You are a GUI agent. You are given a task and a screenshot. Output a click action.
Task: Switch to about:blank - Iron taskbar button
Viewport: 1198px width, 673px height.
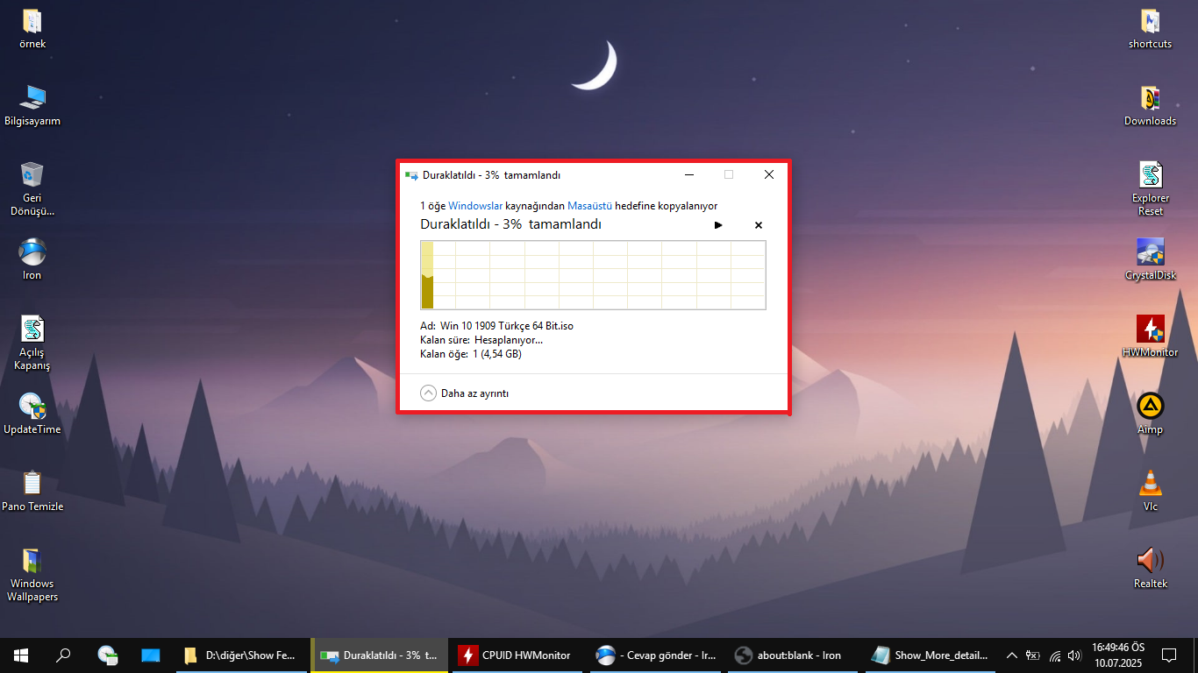[x=794, y=655]
